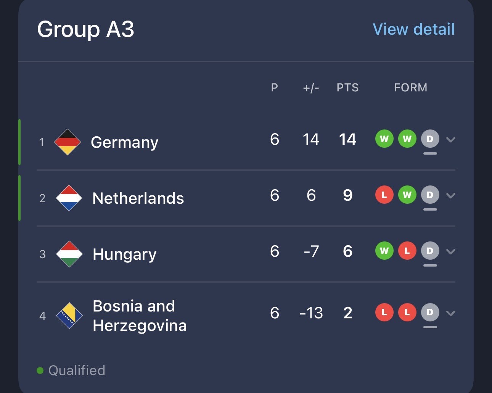Click the Hungary flag icon
This screenshot has width=492, height=393.
point(69,254)
